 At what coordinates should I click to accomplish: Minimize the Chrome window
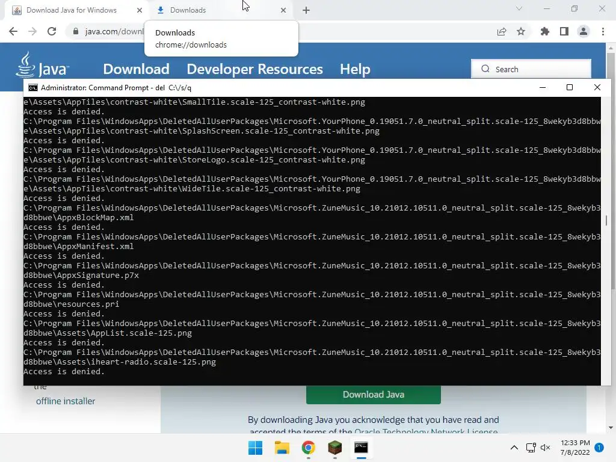click(546, 8)
